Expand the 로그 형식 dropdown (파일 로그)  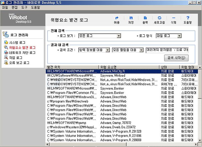(x=179, y=36)
